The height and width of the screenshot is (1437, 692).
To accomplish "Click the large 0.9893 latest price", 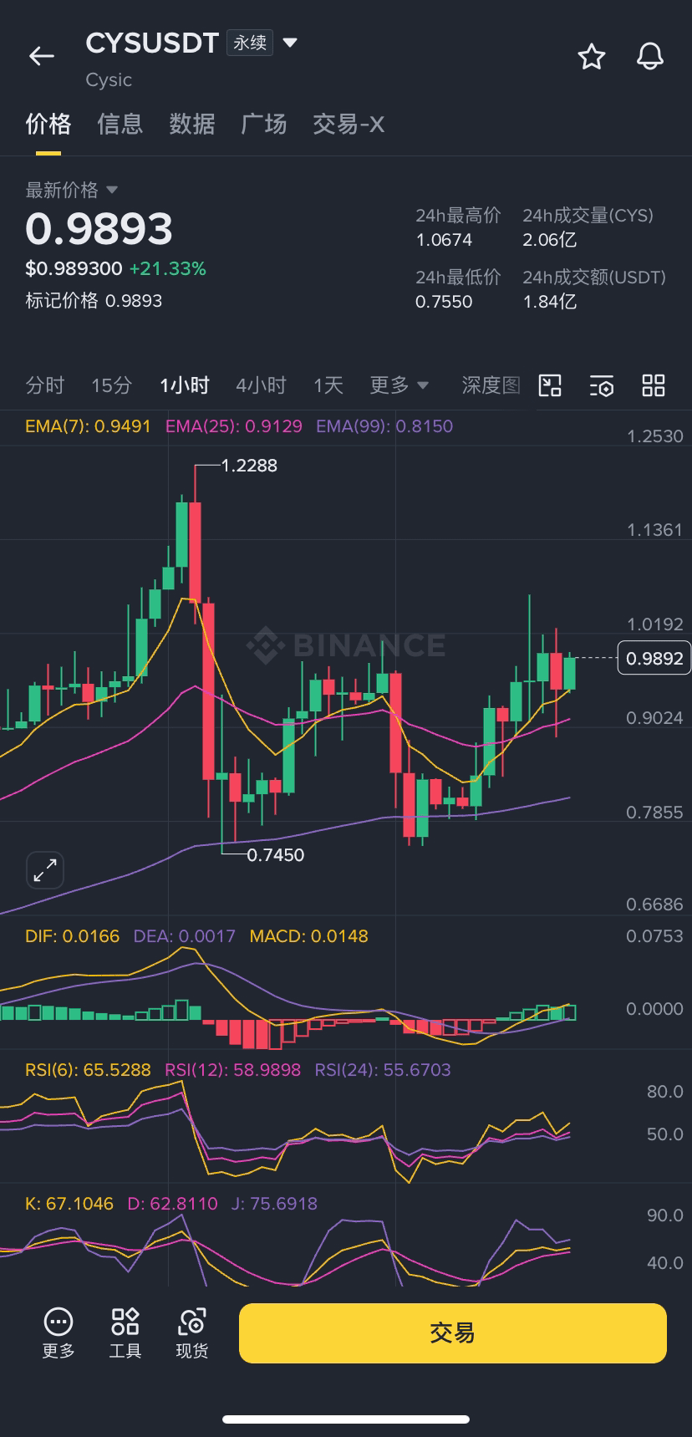I will 99,229.
